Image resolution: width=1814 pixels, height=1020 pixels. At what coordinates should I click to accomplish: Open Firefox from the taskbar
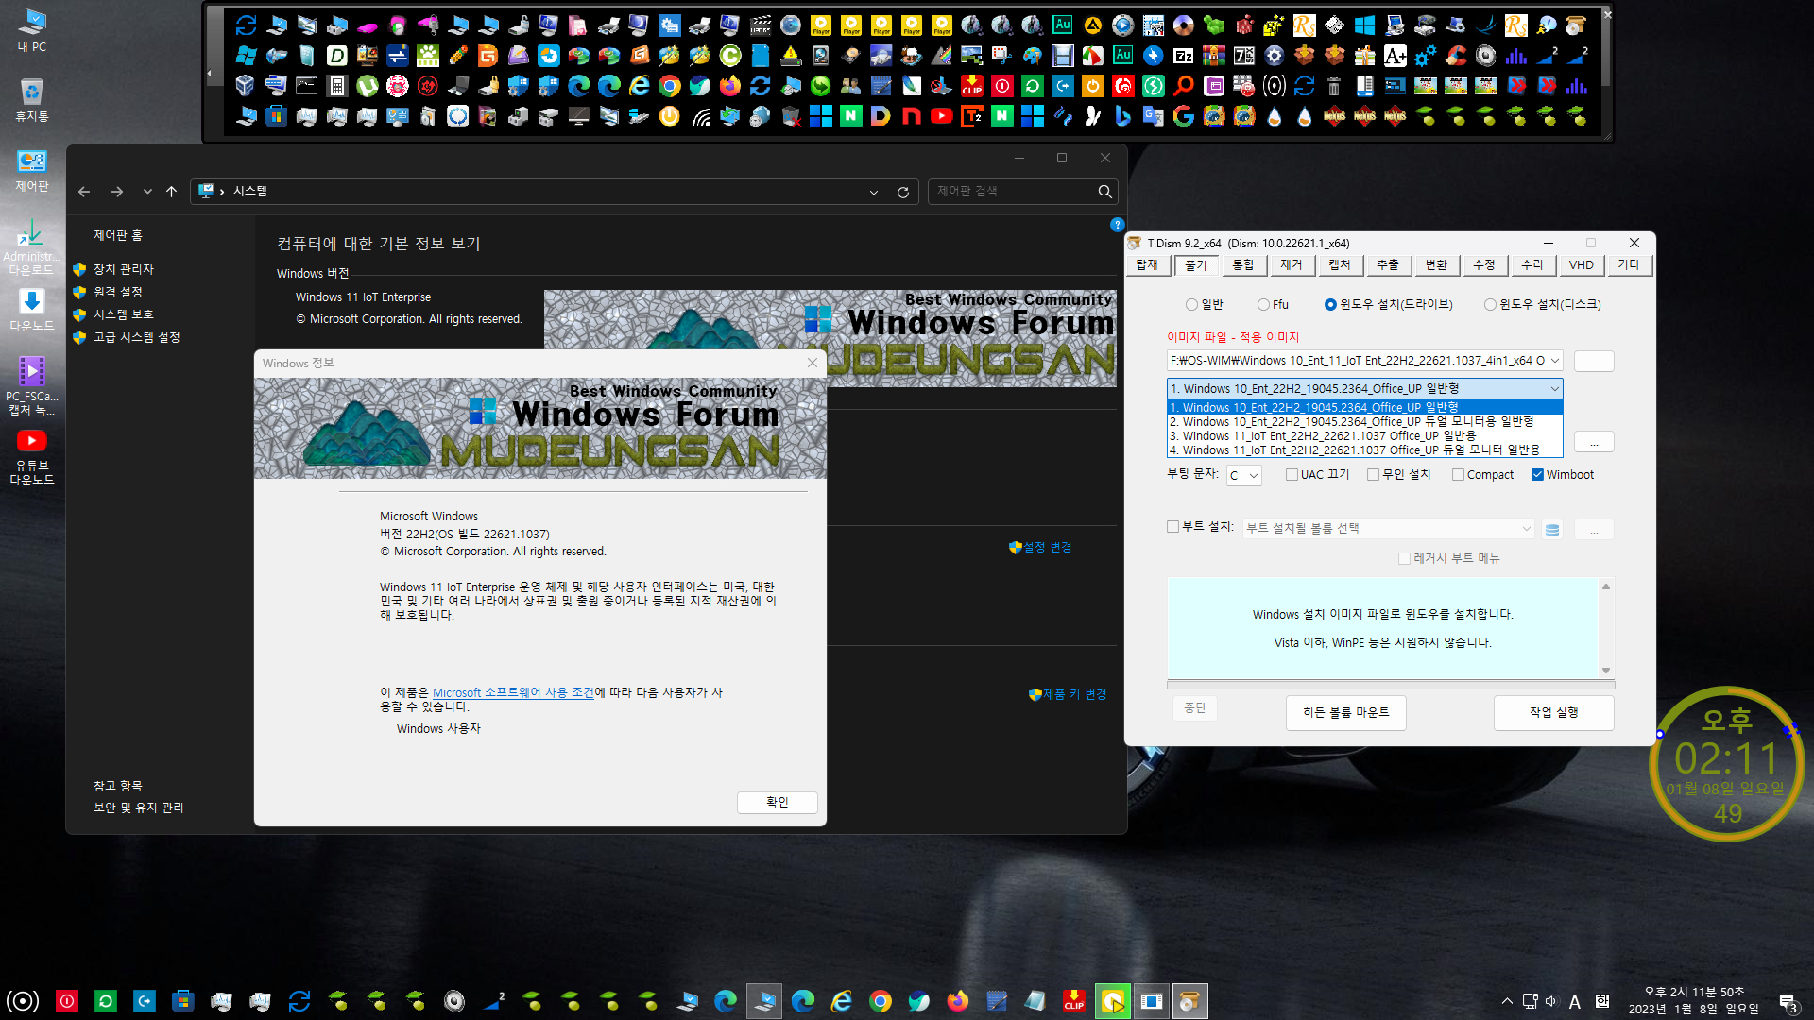(958, 1001)
